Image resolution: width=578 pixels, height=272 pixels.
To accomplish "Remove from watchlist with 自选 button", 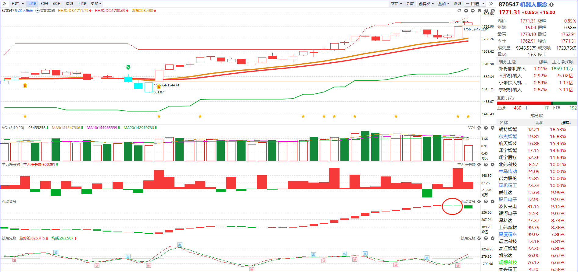I will 472,4.
